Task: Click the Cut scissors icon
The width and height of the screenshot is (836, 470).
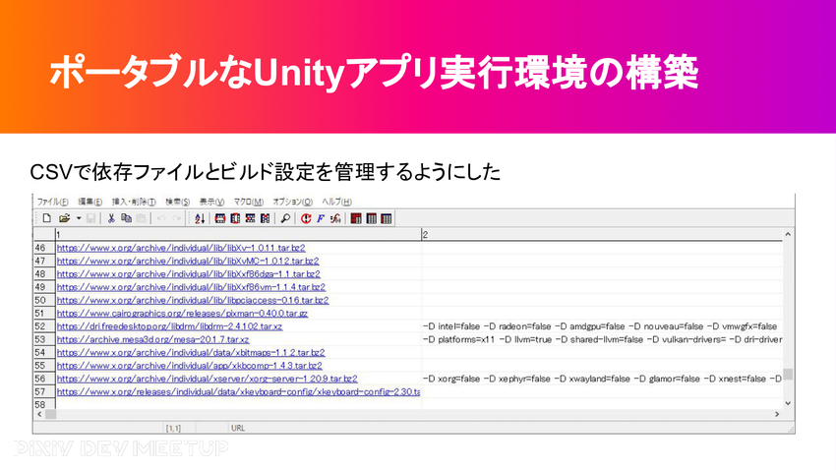Action: tap(112, 217)
